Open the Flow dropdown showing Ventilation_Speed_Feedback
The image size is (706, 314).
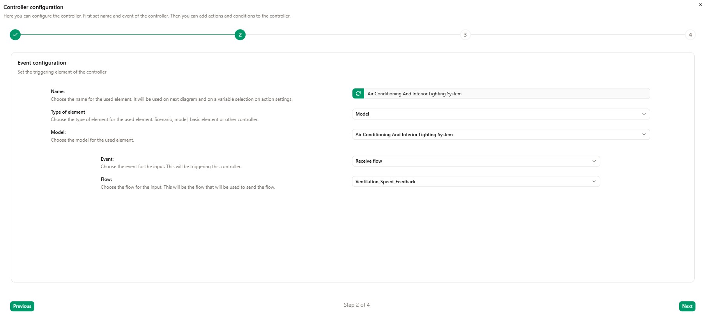coord(476,181)
